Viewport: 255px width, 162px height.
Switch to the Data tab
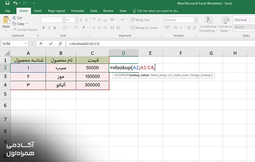click(94, 11)
